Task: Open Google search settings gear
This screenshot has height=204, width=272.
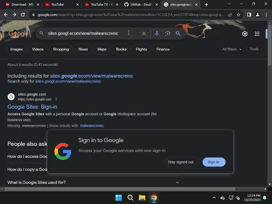Action: 245,34
